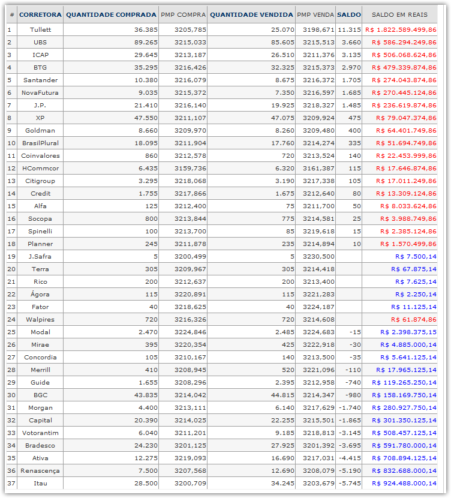Image resolution: width=451 pixels, height=498 pixels.
Task: Click Ativa sold quantity 16.690
Action: coord(283,458)
